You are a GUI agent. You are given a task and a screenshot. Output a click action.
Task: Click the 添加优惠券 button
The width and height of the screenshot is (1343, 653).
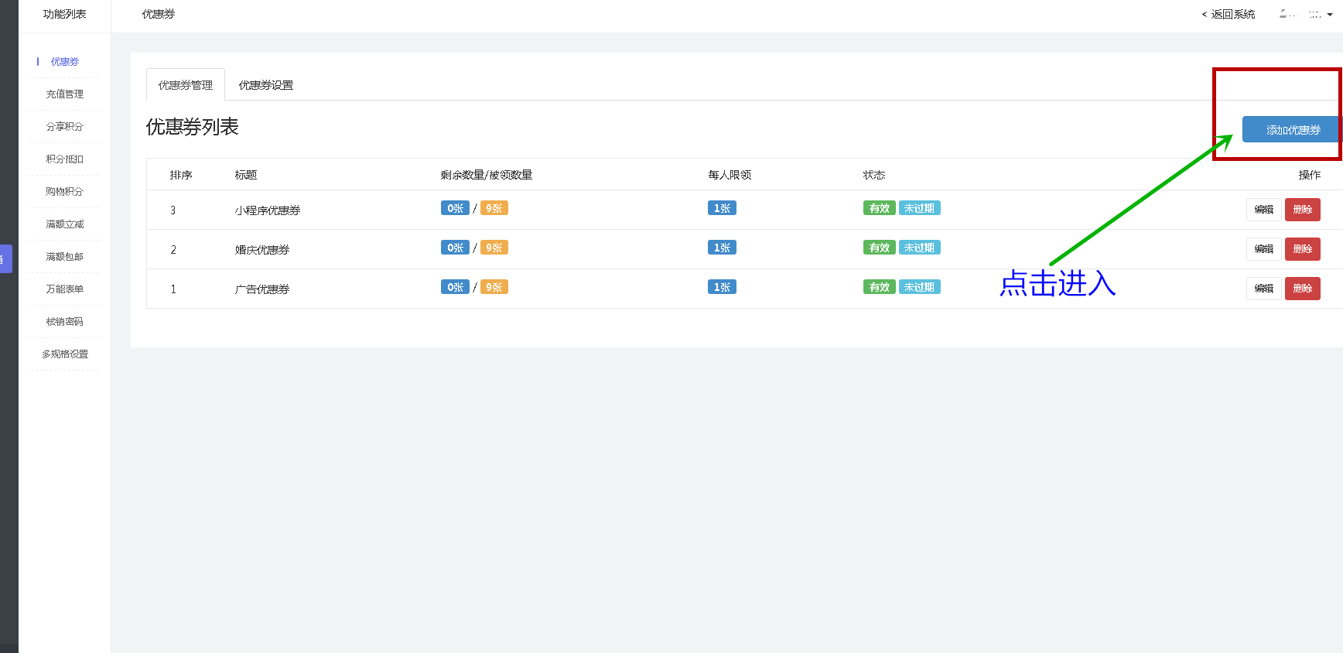point(1291,130)
